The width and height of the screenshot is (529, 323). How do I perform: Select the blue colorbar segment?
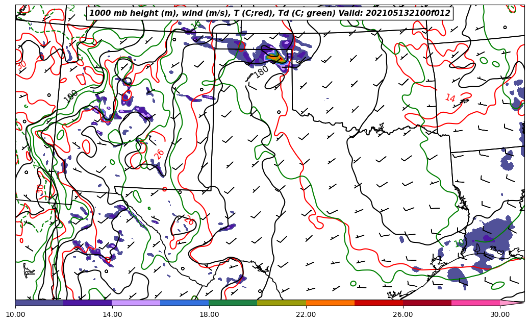(185, 303)
